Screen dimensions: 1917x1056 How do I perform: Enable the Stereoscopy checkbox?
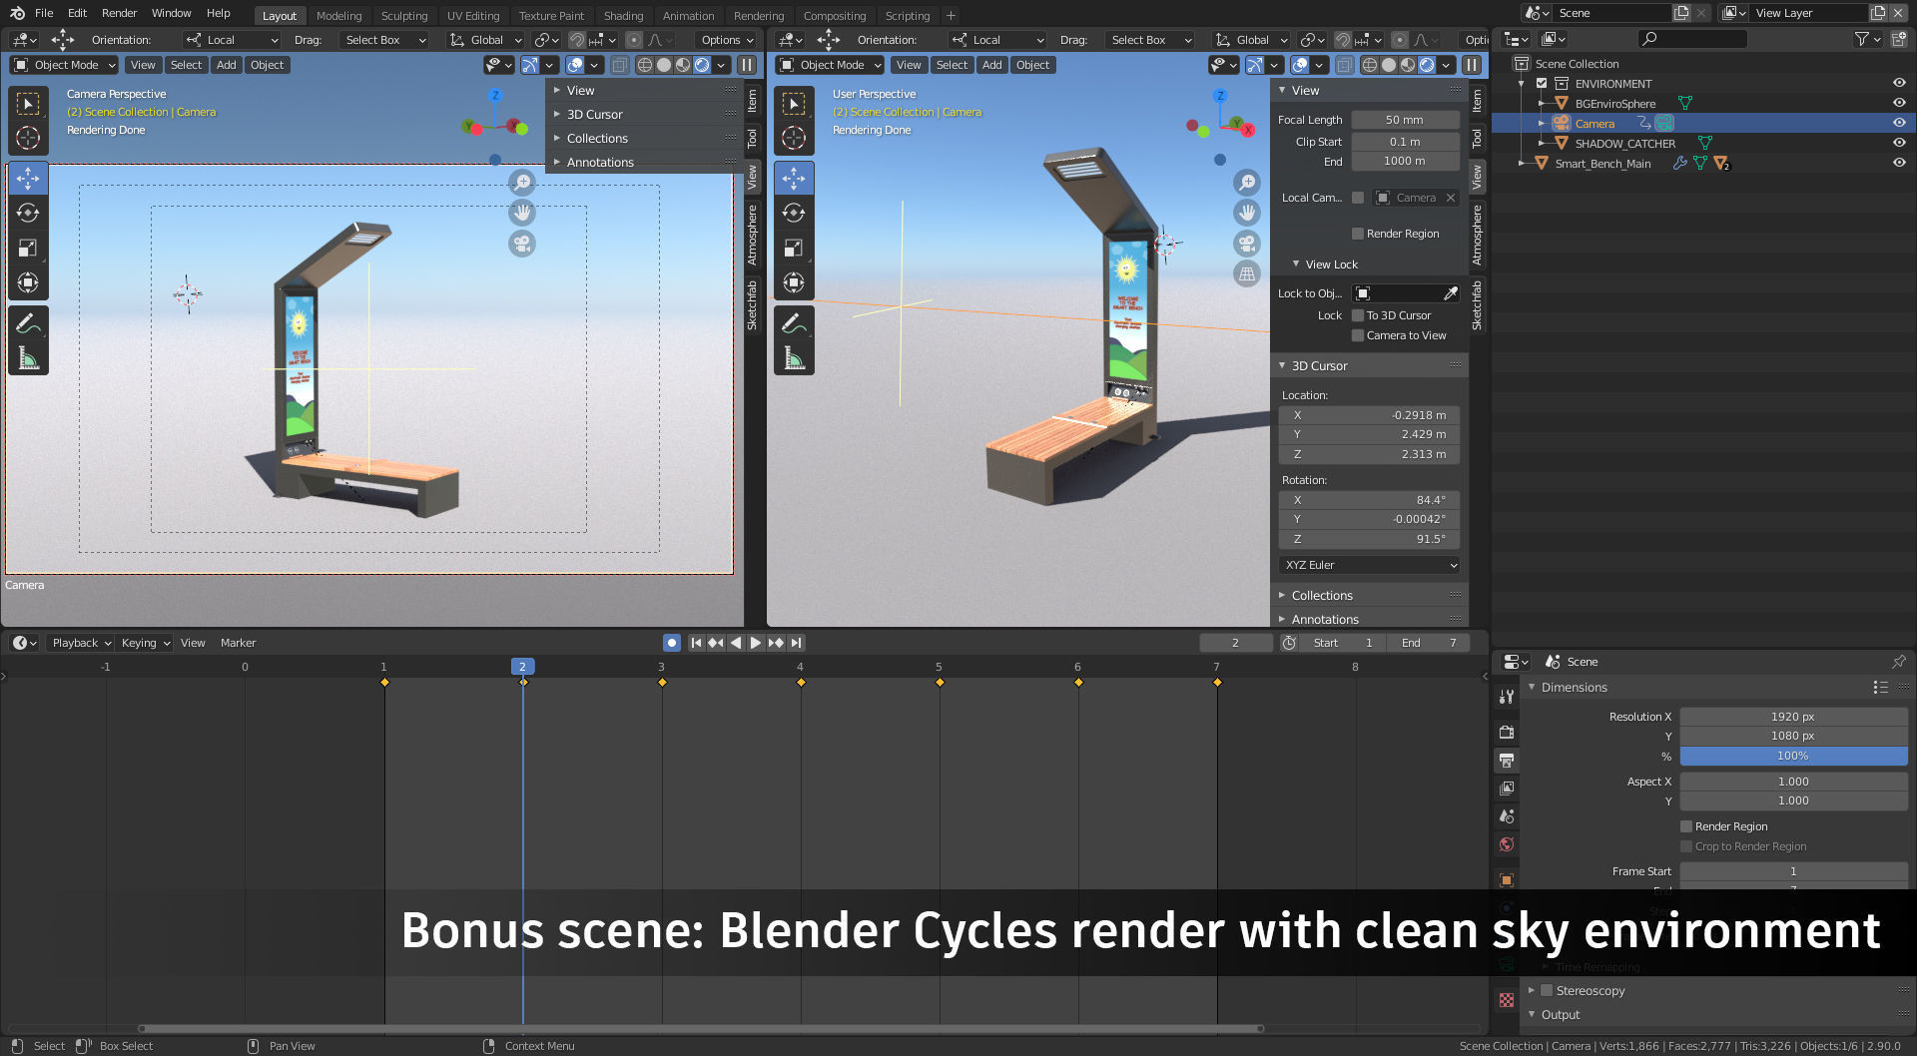(1547, 991)
